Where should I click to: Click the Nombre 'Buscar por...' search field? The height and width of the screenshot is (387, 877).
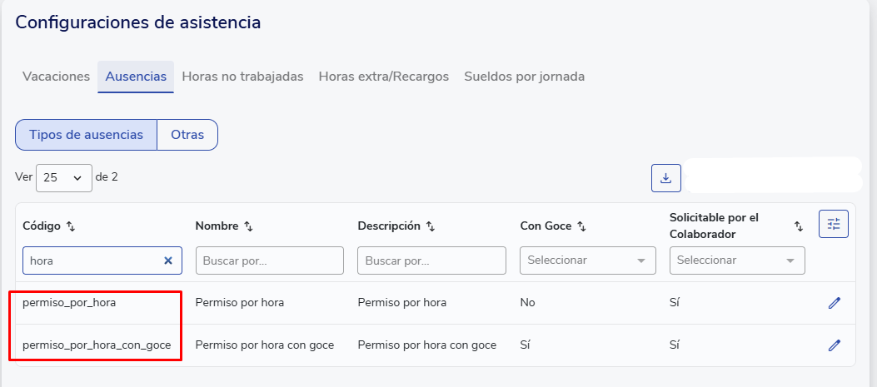pyautogui.click(x=269, y=260)
